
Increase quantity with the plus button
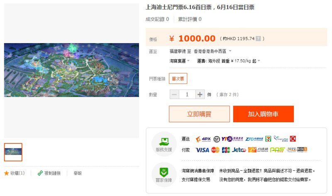tap(200, 94)
